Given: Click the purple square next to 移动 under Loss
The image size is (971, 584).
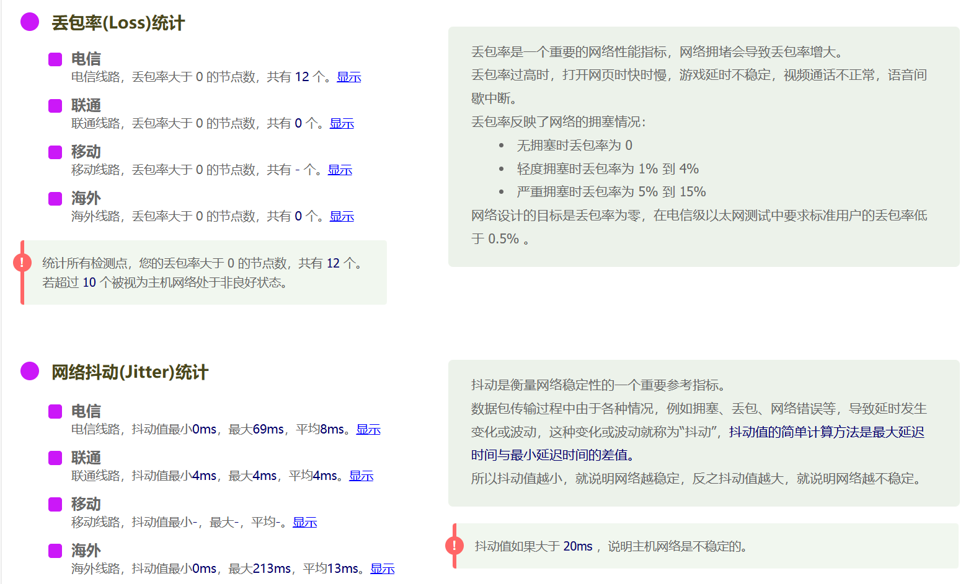Looking at the screenshot, I should coord(55,152).
